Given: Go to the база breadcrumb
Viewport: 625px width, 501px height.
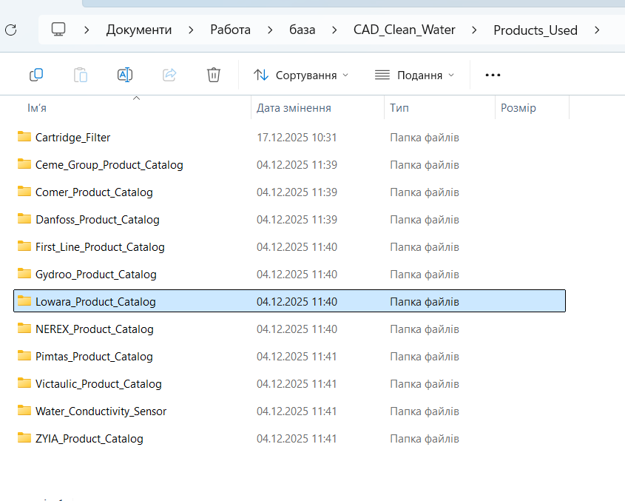Looking at the screenshot, I should click(302, 30).
